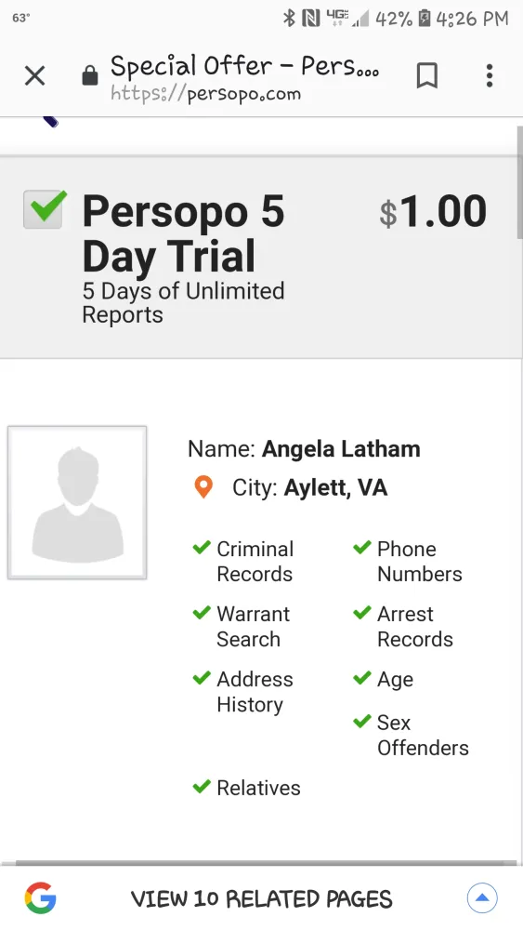Viewport: 523px width, 930px height.
Task: Close the browser tab with X icon
Action: click(x=35, y=75)
